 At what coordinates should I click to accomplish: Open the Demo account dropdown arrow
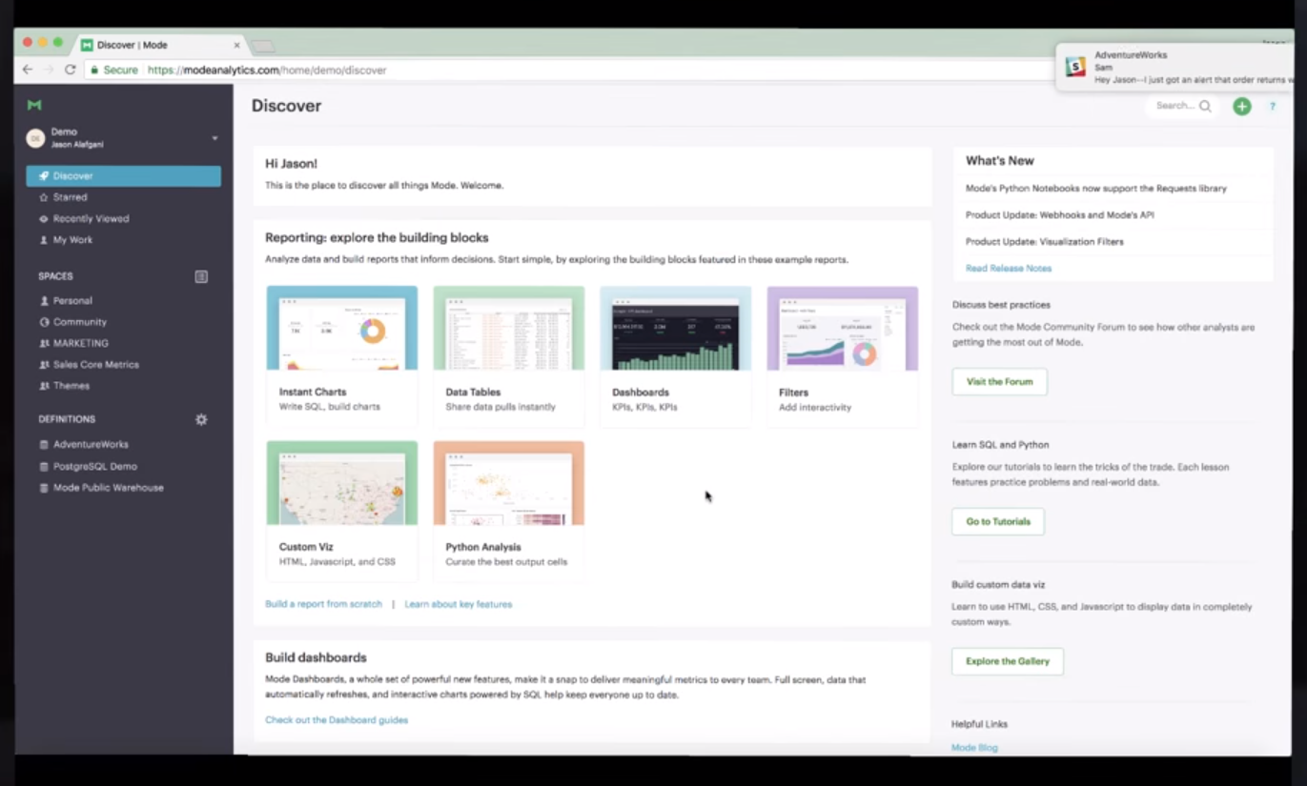click(x=214, y=139)
